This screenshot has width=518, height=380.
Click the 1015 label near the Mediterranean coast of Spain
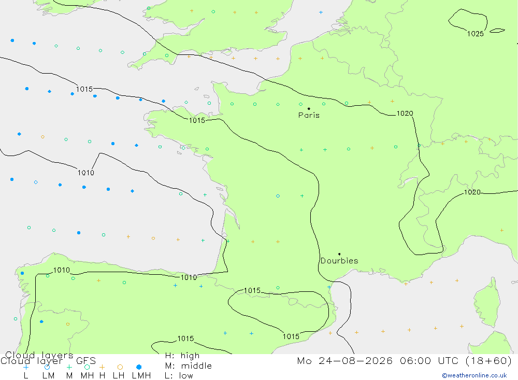291,336
